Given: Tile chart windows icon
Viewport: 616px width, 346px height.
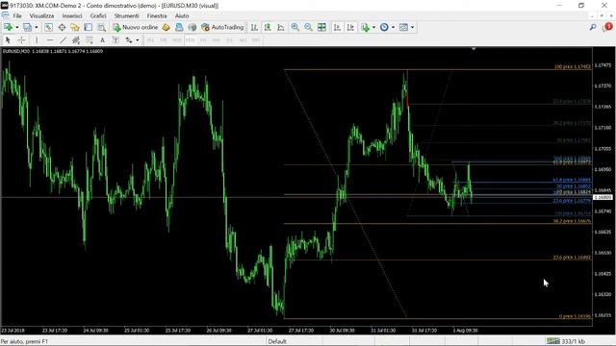Looking at the screenshot, I should (321, 27).
